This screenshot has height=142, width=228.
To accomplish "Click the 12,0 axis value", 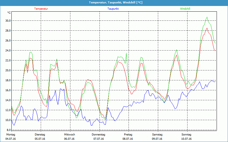I will 8,110.
